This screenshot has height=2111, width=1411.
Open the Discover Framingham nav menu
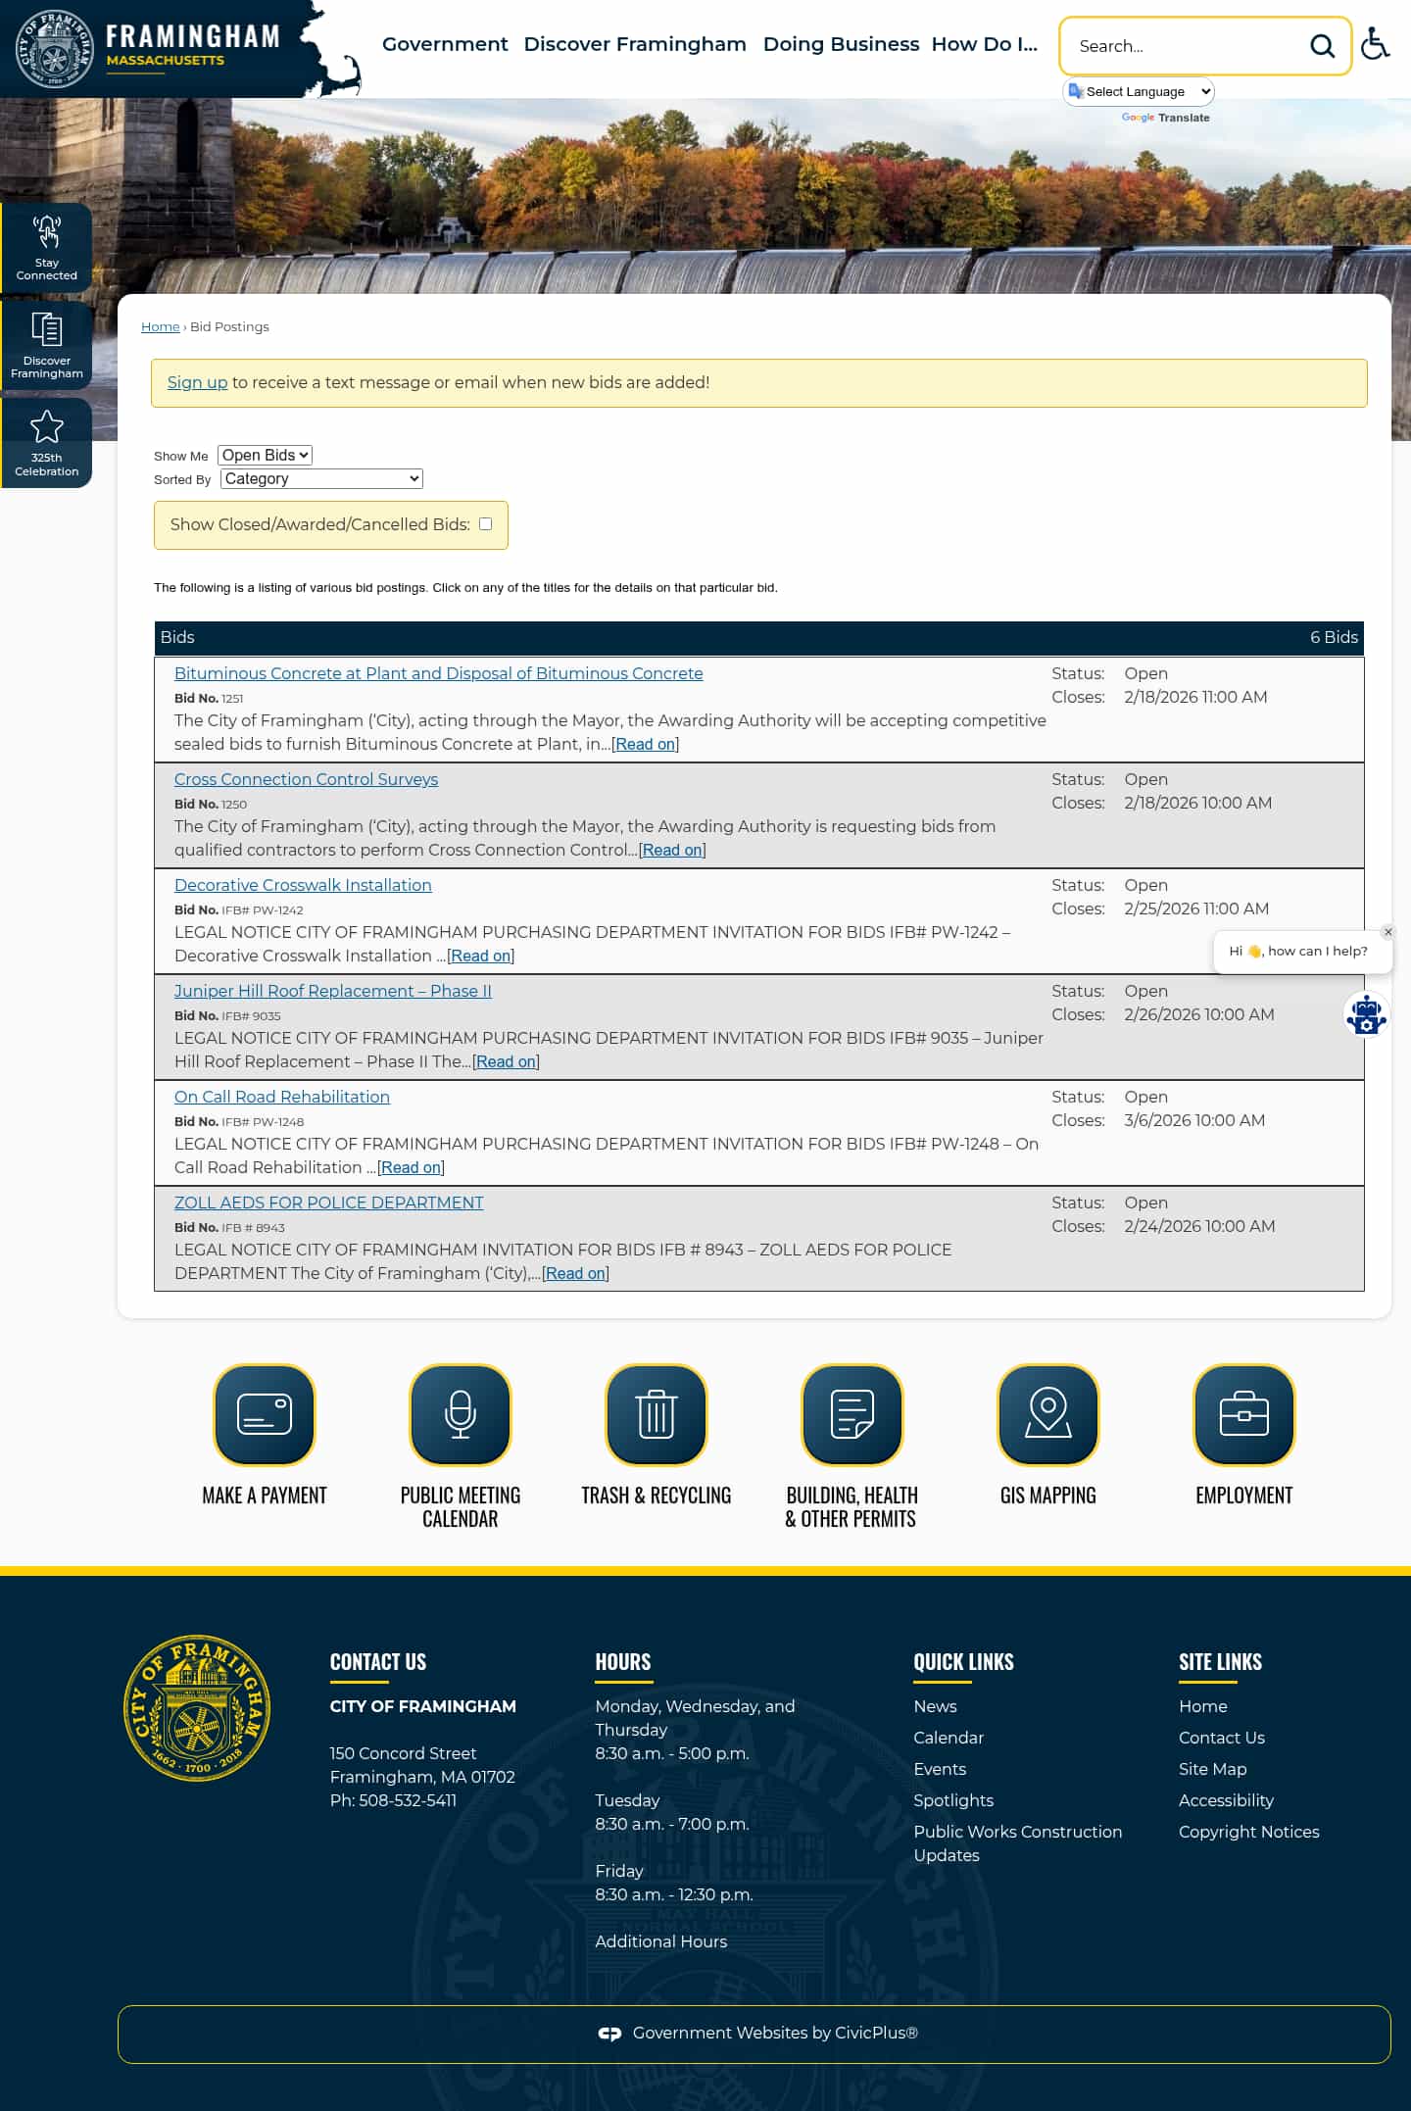click(635, 44)
